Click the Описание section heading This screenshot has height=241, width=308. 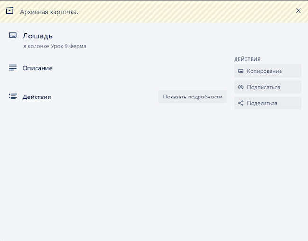coord(37,68)
